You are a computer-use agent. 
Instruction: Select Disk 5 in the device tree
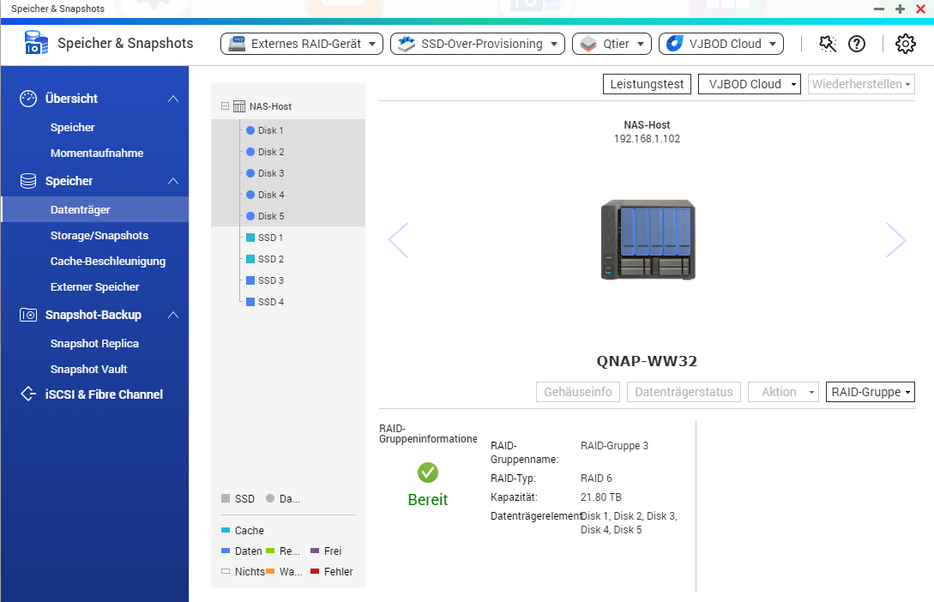(x=271, y=216)
